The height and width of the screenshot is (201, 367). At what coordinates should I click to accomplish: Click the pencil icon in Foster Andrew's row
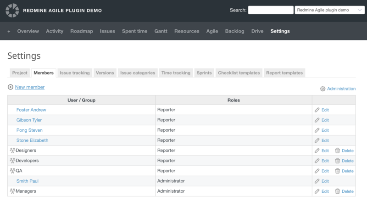[x=317, y=110]
